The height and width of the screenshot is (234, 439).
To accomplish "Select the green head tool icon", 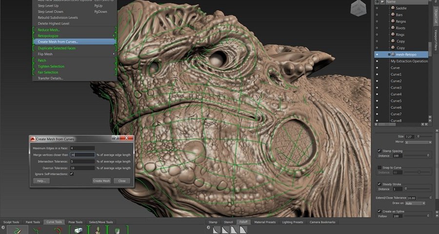I will pos(118,231).
